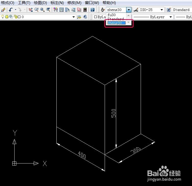
Task: Open the Standard table style combo box
Action: coord(182,10)
